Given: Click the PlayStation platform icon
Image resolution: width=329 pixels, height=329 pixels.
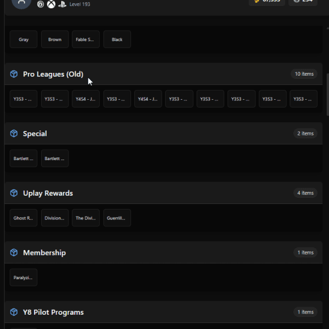Looking at the screenshot, I should point(62,4).
